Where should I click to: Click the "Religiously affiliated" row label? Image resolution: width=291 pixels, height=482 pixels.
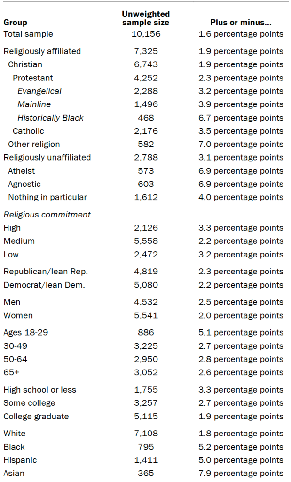tap(42, 51)
